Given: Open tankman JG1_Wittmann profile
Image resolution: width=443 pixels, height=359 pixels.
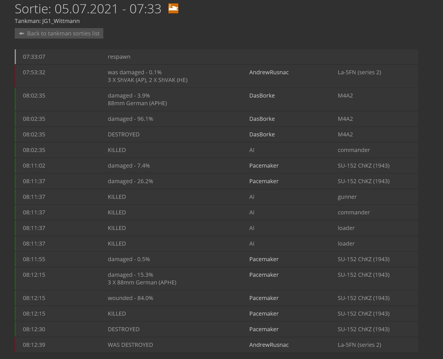Looking at the screenshot, I should [x=61, y=21].
